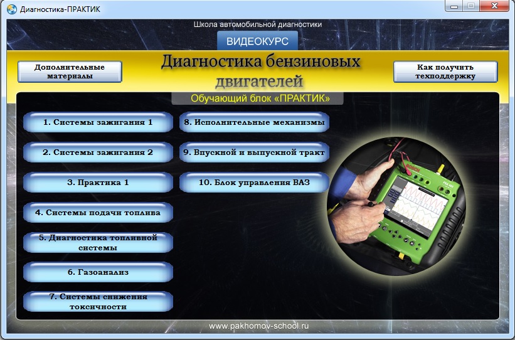Open lesson 1. Системы зажигания 1
This screenshot has width=515, height=340.
tap(98, 122)
